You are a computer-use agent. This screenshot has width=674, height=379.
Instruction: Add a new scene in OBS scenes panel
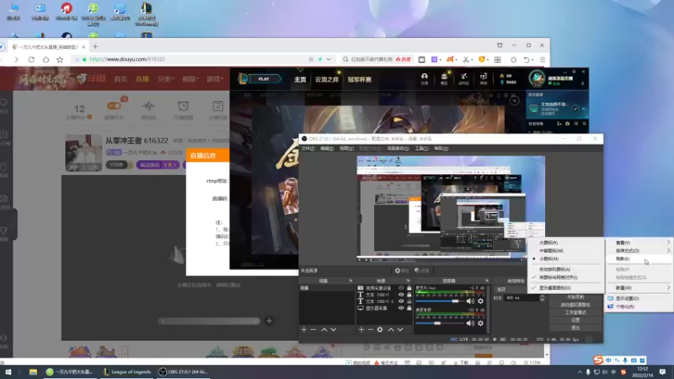point(304,329)
